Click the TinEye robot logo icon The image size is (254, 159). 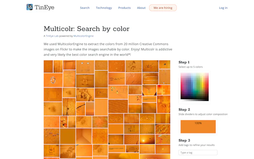pyautogui.click(x=30, y=7)
